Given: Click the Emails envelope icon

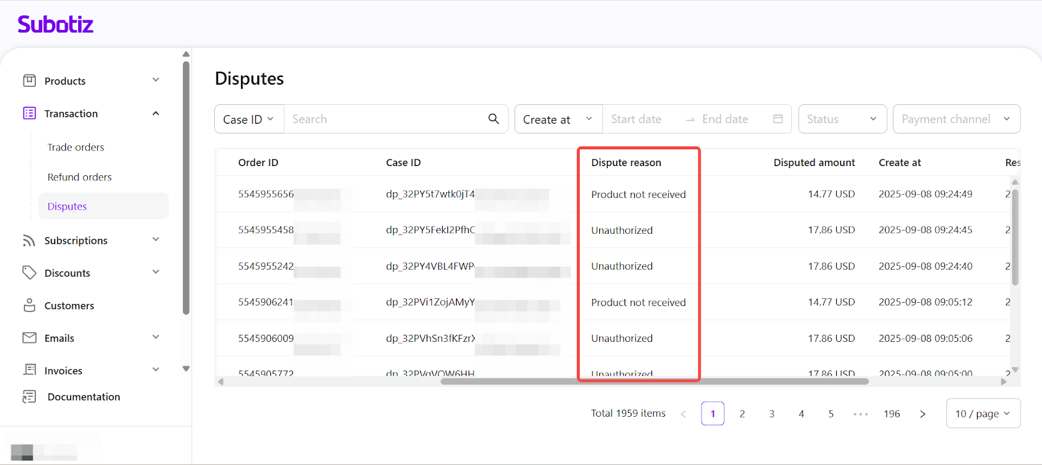Looking at the screenshot, I should (29, 338).
